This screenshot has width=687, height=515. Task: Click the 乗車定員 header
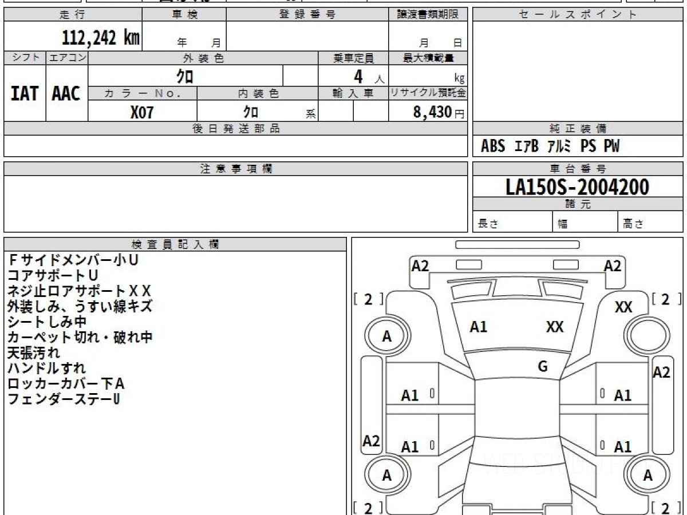[353, 58]
